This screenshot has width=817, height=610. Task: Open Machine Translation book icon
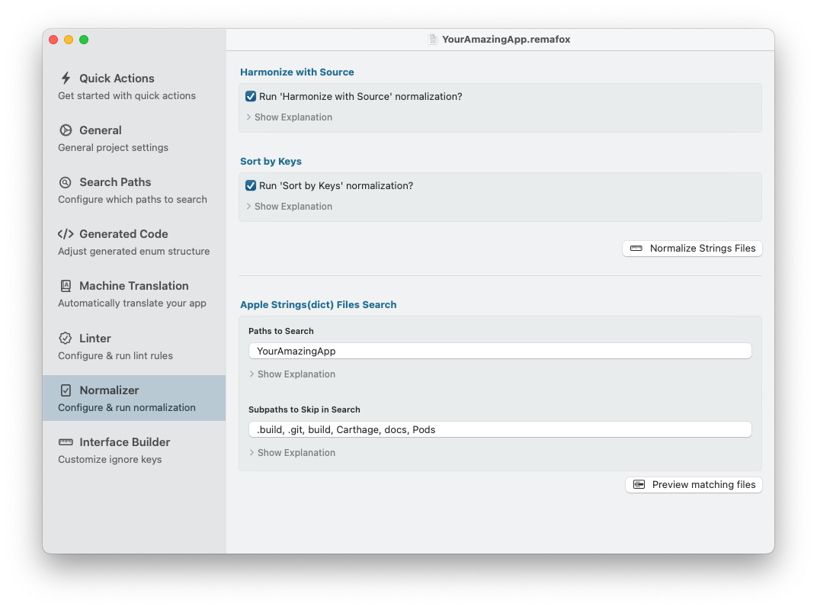point(66,286)
